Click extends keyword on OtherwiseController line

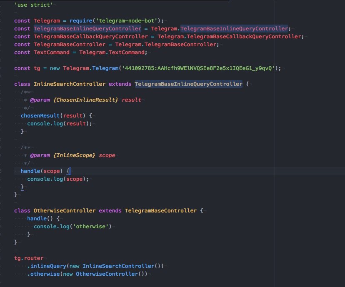coord(110,211)
